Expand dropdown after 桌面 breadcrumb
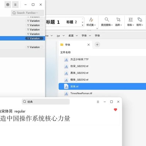 (x=77, y=36)
